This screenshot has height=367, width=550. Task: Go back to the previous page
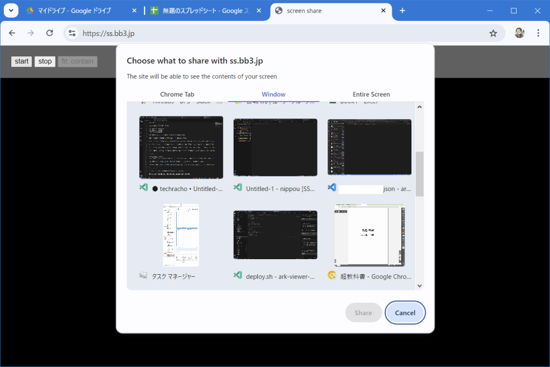[12, 33]
